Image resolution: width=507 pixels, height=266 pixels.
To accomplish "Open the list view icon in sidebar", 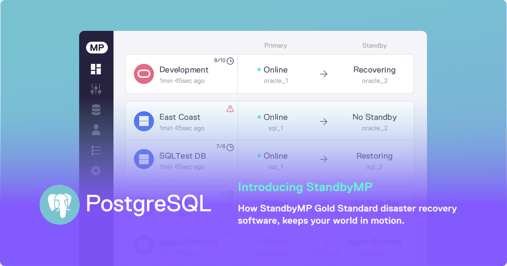I will [96, 150].
